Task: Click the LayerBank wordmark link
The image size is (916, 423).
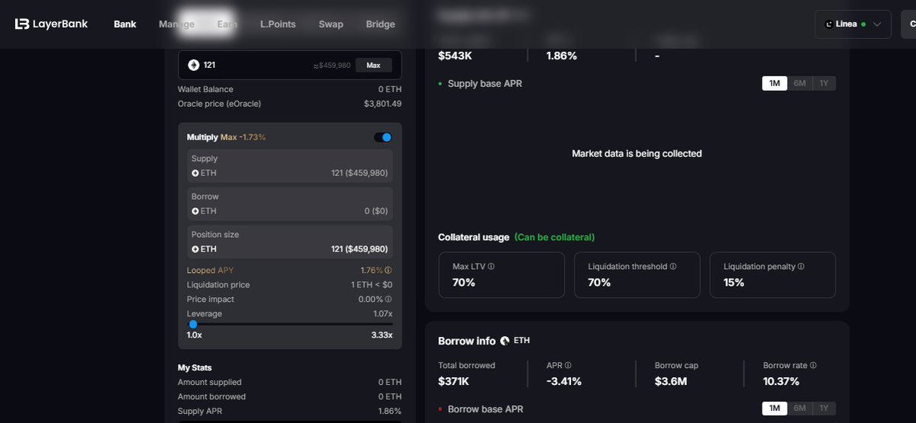Action: click(x=60, y=24)
